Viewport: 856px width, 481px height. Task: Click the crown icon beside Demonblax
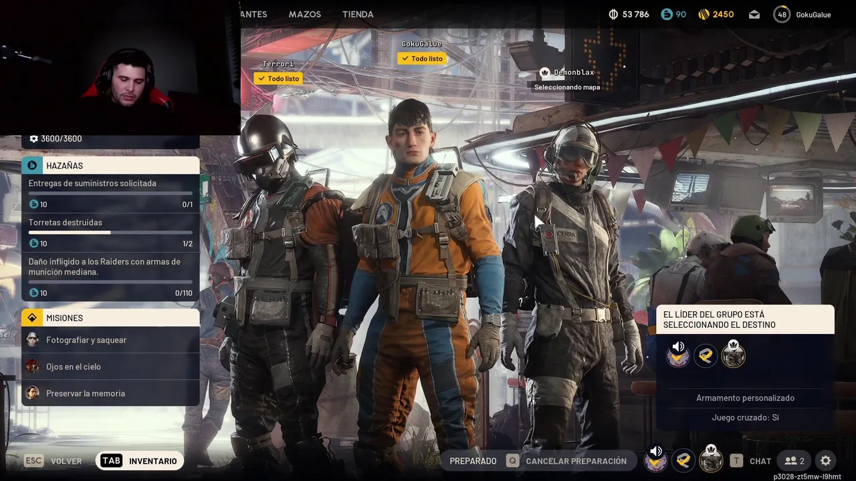tap(544, 72)
